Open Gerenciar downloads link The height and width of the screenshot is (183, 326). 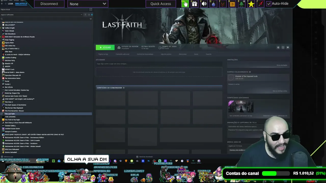tap(144, 157)
